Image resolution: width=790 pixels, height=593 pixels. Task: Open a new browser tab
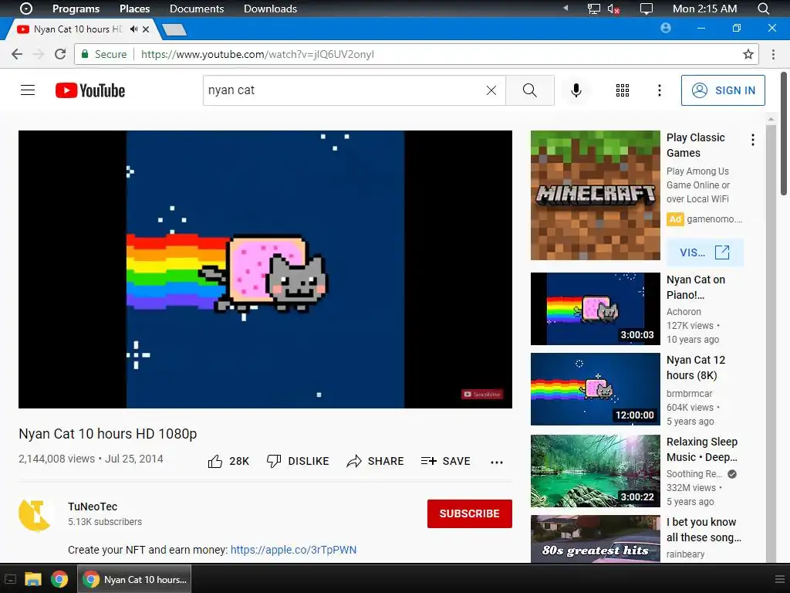[x=175, y=30]
